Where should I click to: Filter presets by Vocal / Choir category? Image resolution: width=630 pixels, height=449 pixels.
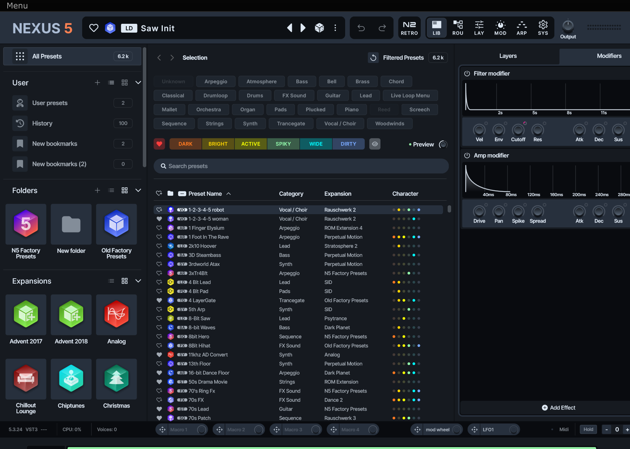click(x=340, y=124)
